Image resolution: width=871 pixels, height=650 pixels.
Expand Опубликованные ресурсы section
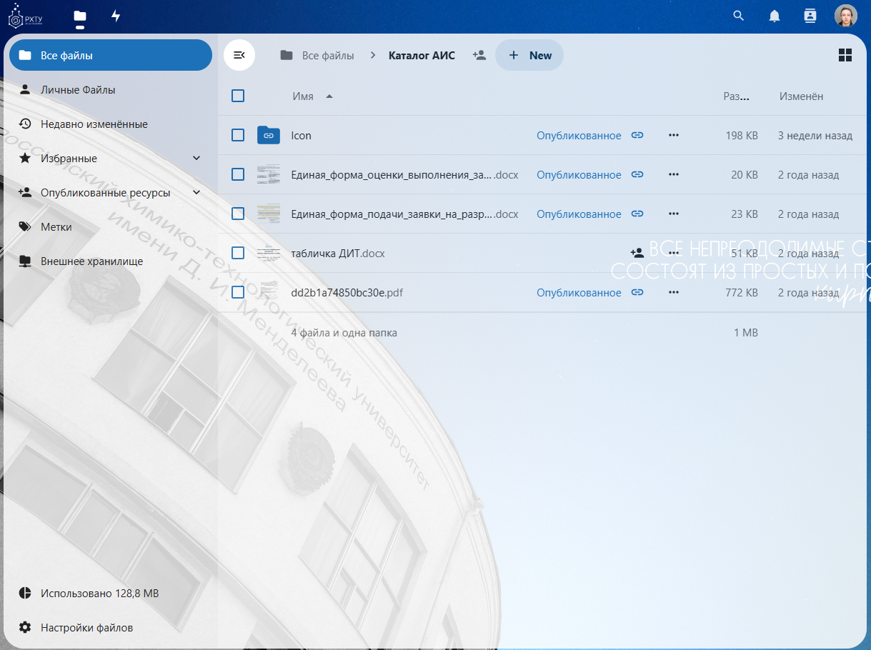(196, 192)
